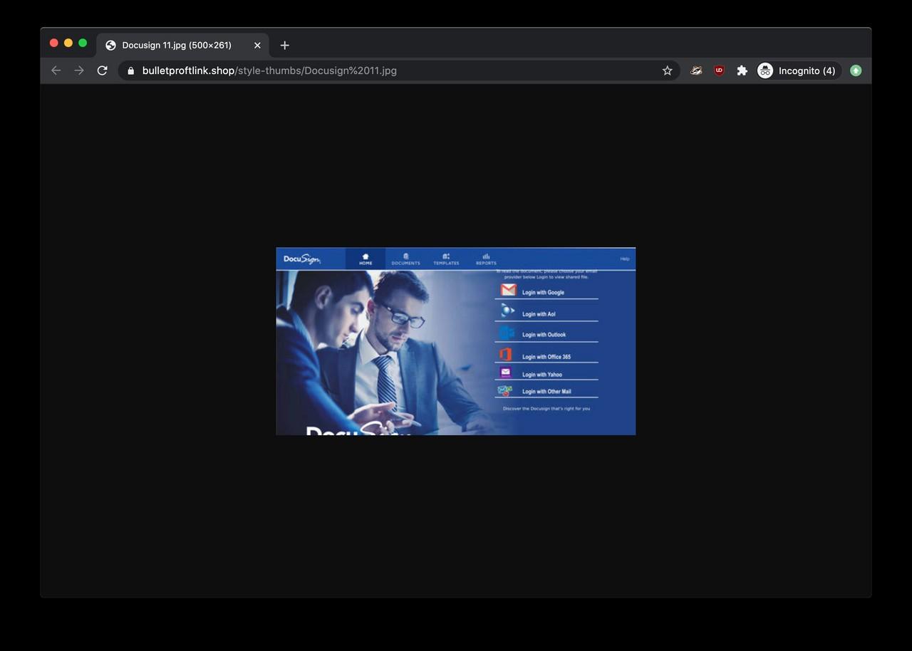Reload the current page
This screenshot has height=651, width=912.
[x=102, y=71]
